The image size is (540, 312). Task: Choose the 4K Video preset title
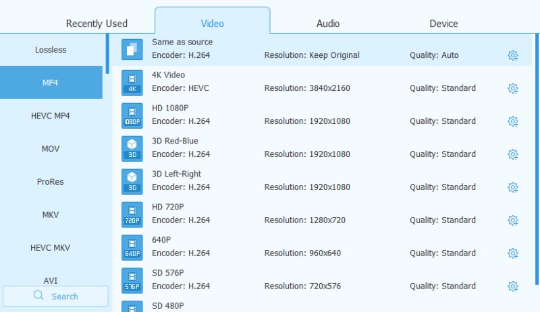point(168,75)
